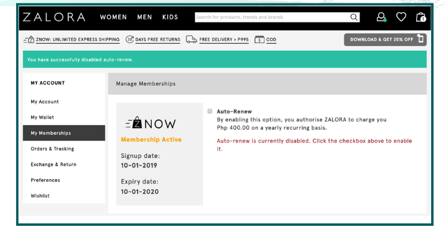Open the user account icon

[x=381, y=17]
